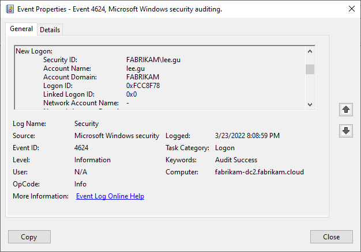Click the Account Domain value FABRIKAM
This screenshot has width=361, height=252.
coord(142,77)
